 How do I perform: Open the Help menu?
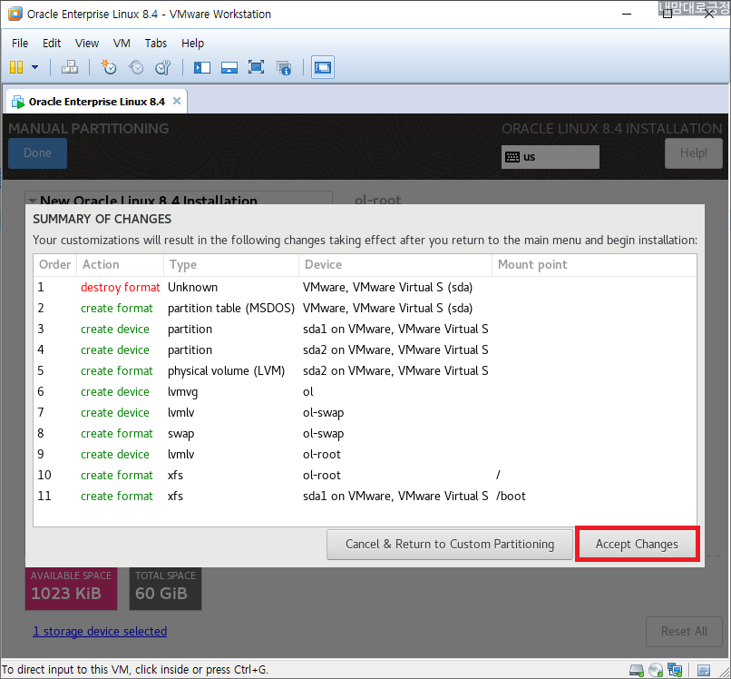[192, 43]
